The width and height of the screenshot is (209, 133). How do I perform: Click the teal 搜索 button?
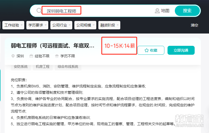click(x=187, y=11)
